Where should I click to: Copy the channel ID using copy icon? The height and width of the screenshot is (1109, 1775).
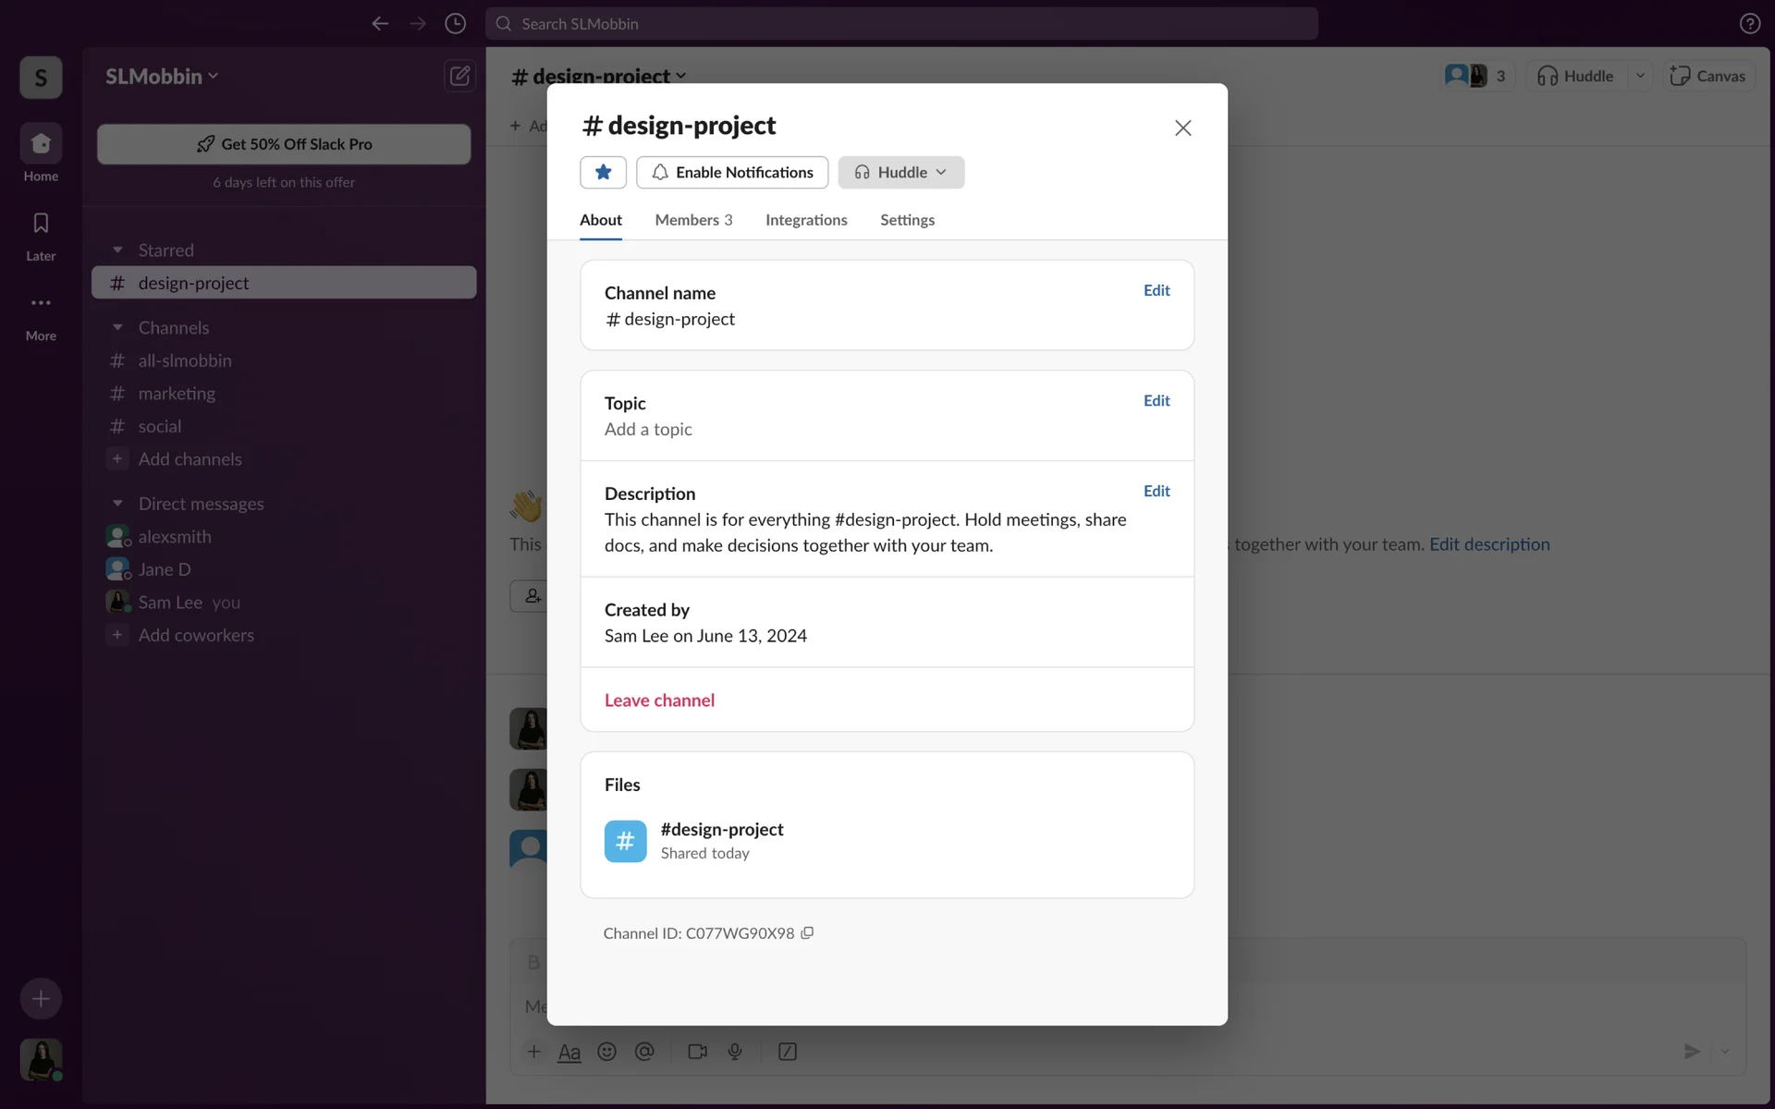tap(807, 932)
